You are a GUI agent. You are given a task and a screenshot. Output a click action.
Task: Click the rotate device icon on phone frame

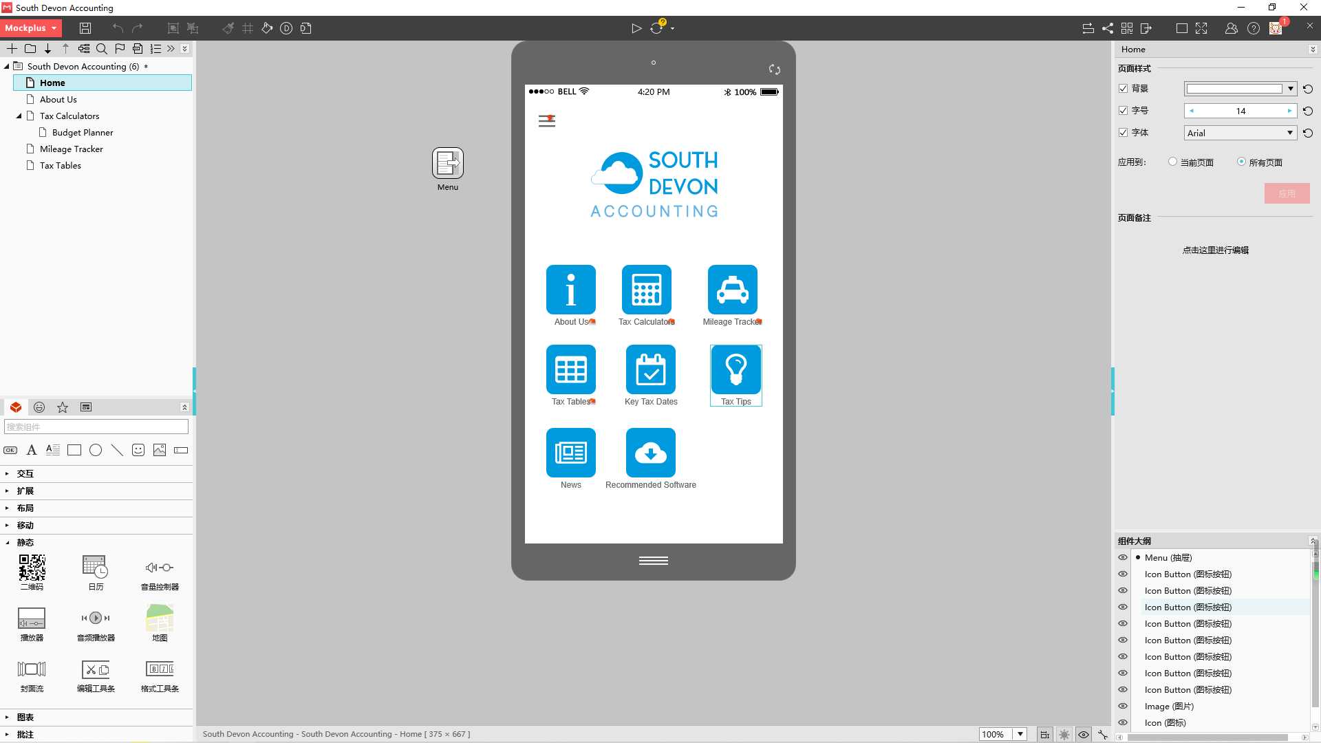(x=775, y=69)
